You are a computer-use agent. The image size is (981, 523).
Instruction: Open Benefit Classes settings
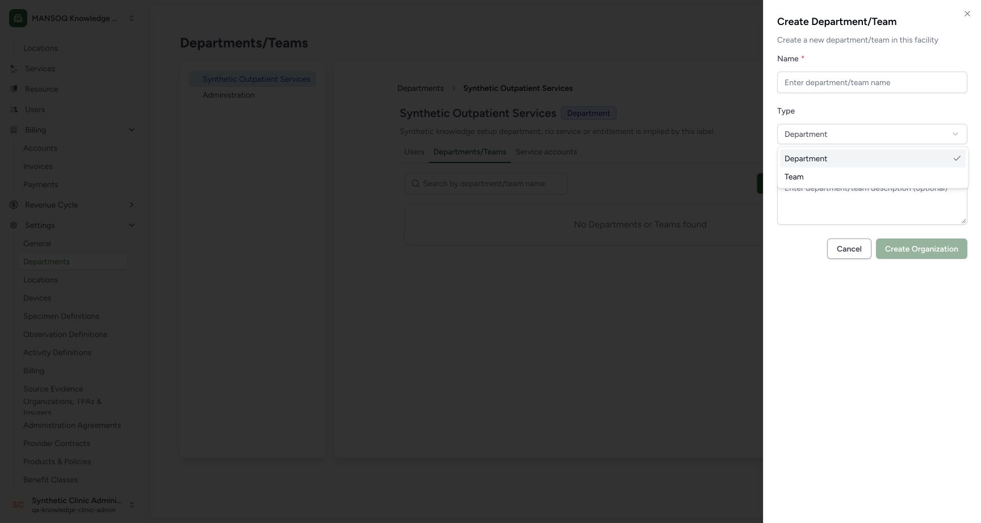(51, 480)
